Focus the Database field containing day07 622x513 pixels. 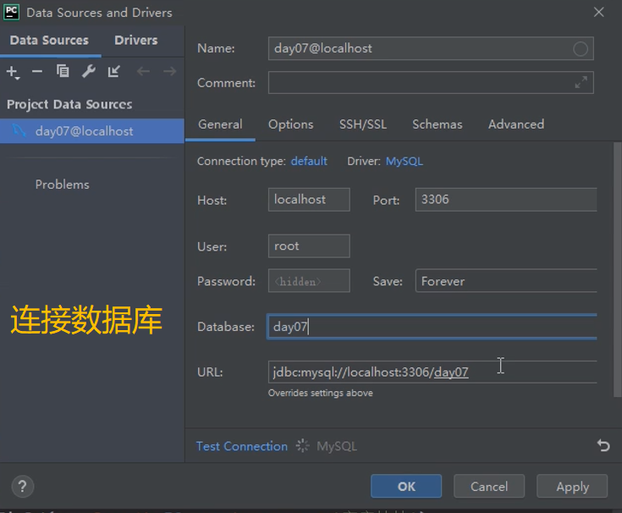coord(432,327)
